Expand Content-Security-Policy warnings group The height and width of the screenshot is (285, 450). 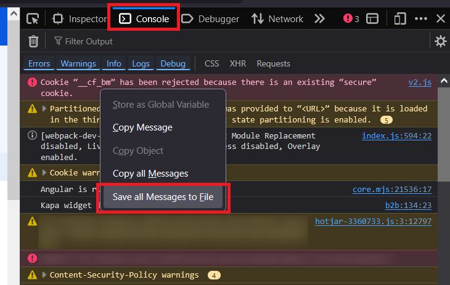[44, 275]
